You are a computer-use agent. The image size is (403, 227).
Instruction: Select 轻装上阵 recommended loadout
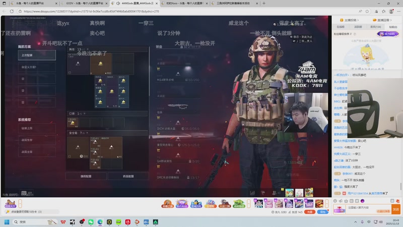pyautogui.click(x=37, y=128)
